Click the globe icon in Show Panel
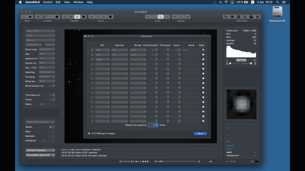Screen dimensions: 305x171 coord(232,17)
